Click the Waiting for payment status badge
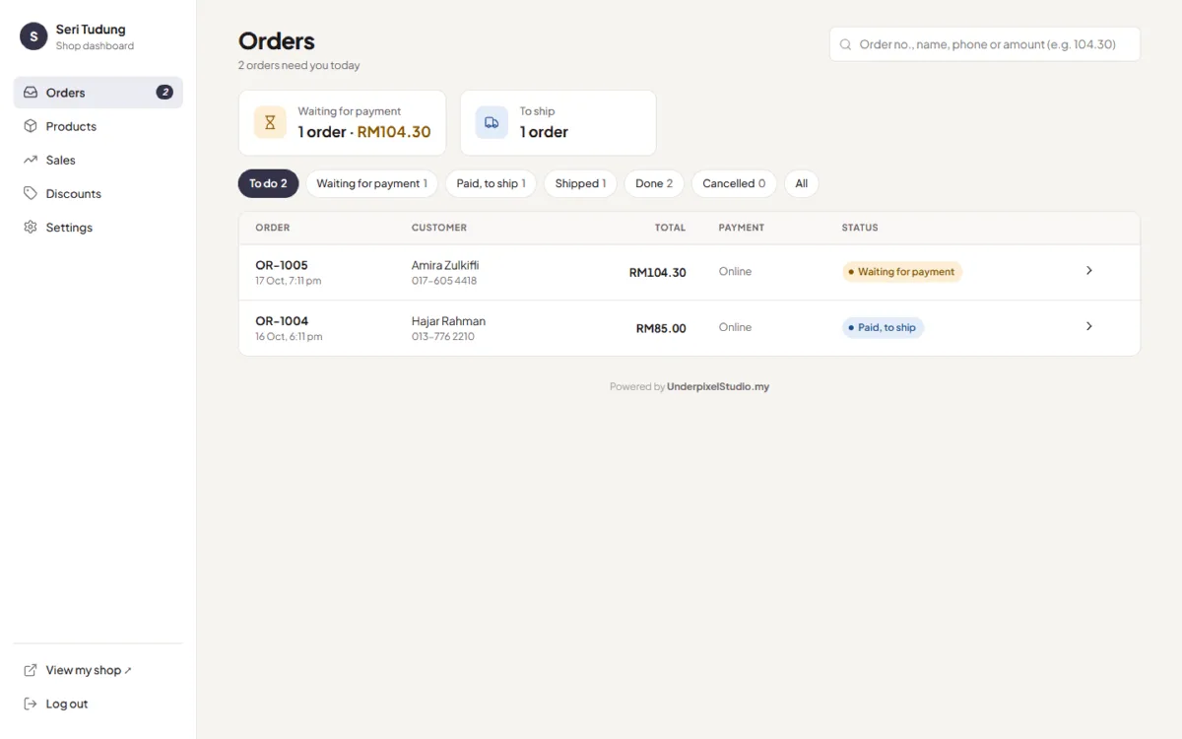 902,272
